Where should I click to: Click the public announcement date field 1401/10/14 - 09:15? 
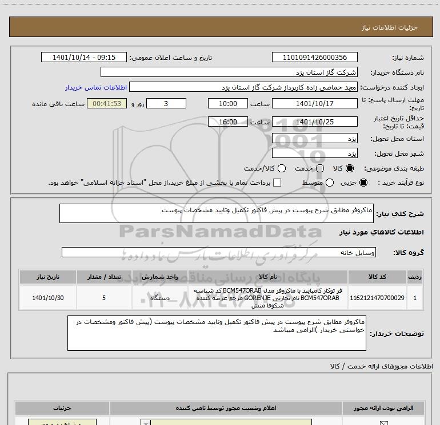click(x=84, y=58)
